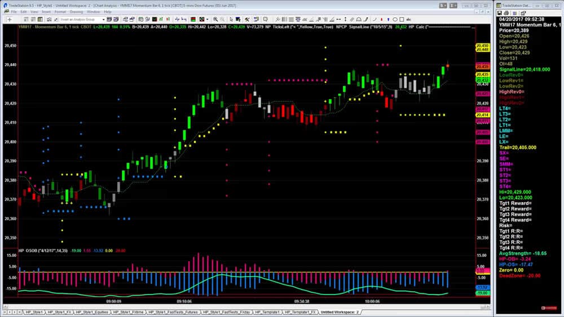
Task: Open the View menu
Action: (x=34, y=12)
